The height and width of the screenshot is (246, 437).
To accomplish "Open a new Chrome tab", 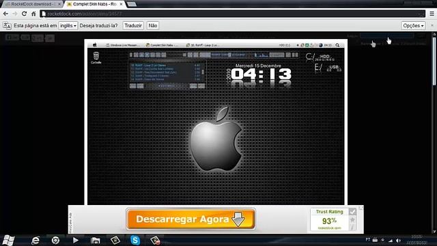I will click(132, 4).
